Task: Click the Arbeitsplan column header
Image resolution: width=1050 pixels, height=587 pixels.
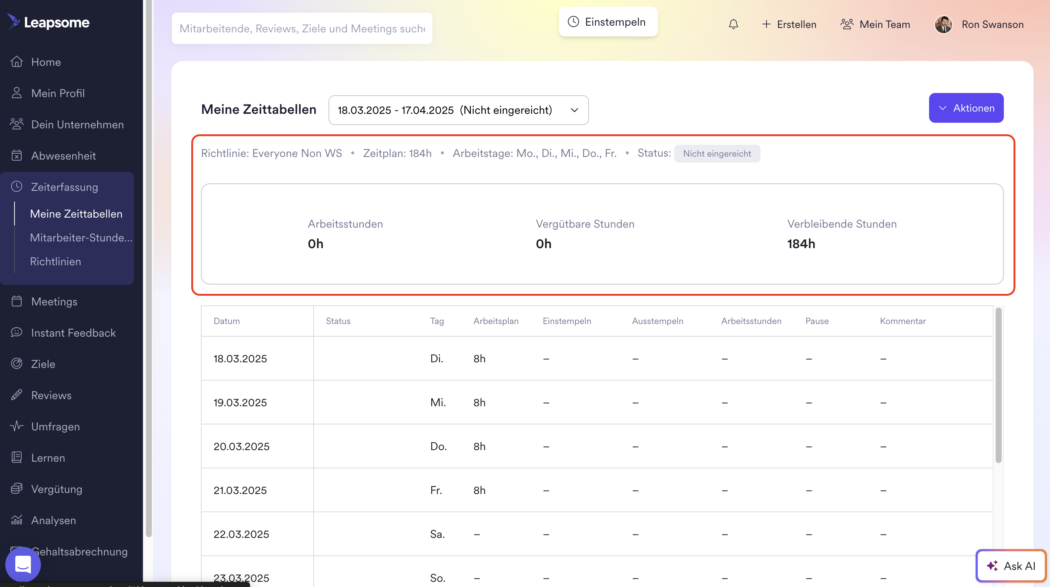Action: click(496, 321)
